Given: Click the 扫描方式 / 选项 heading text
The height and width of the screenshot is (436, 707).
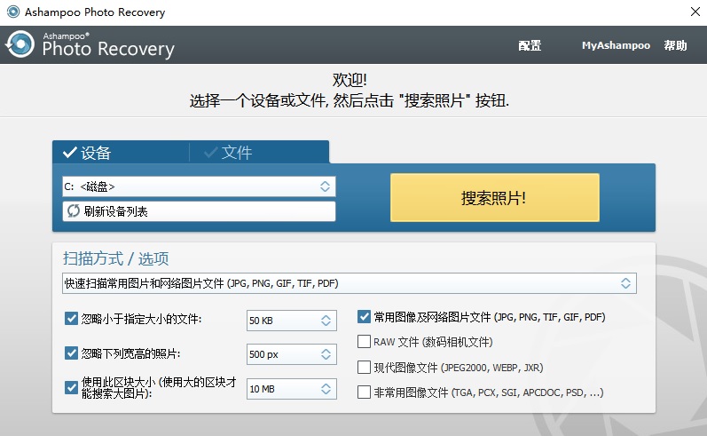Looking at the screenshot, I should 116,258.
